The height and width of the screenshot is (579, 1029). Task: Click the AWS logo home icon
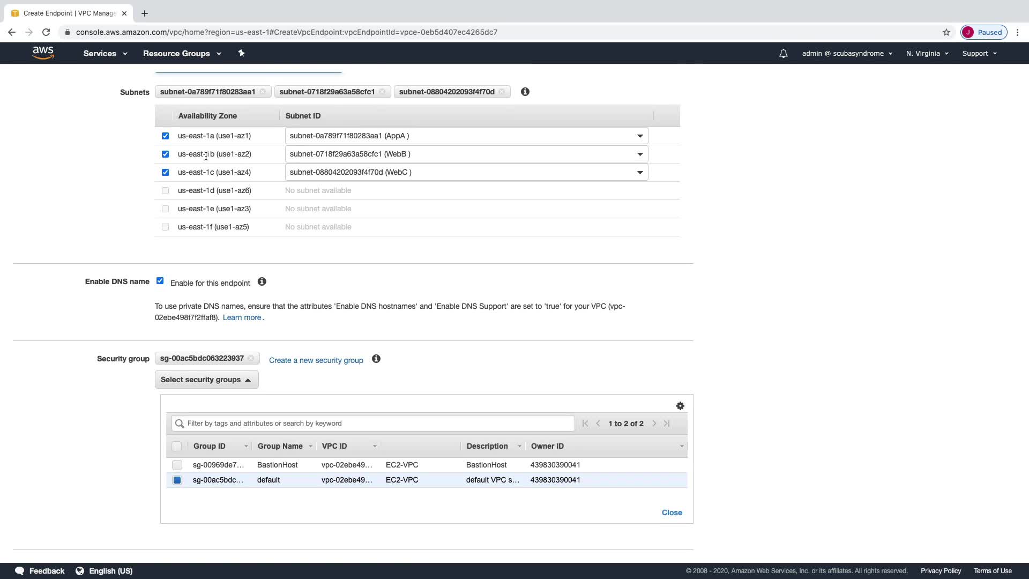click(43, 53)
